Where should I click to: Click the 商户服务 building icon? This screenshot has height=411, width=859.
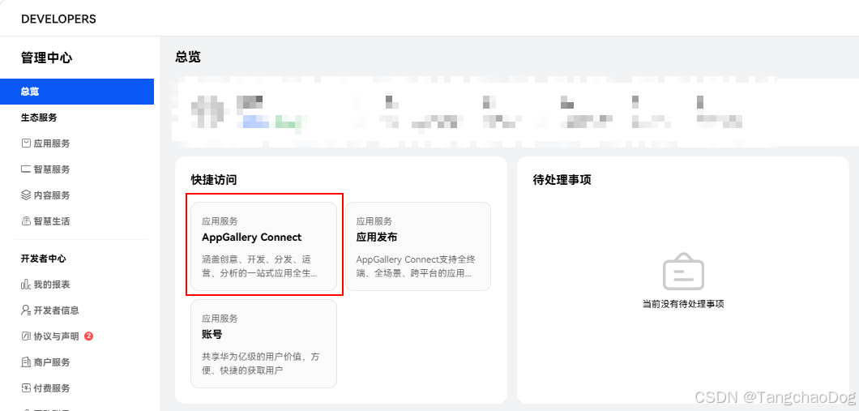pyautogui.click(x=26, y=362)
